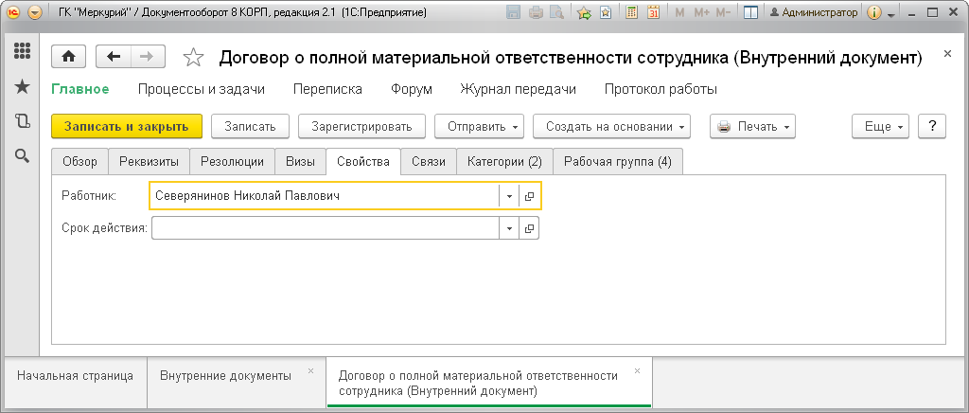Image resolution: width=969 pixels, height=413 pixels.
Task: Select the Свойства tab
Action: pos(363,162)
